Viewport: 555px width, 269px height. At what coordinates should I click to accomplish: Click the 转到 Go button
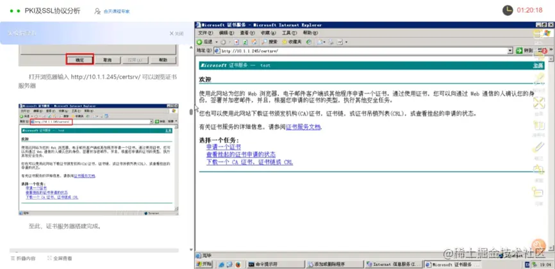click(524, 51)
